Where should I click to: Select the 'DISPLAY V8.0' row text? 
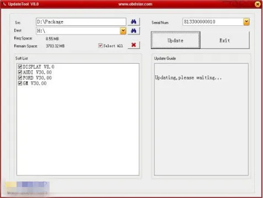pyautogui.click(x=39, y=67)
